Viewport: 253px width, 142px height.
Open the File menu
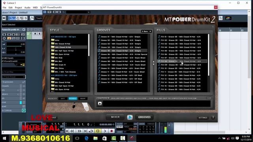click(x=4, y=7)
